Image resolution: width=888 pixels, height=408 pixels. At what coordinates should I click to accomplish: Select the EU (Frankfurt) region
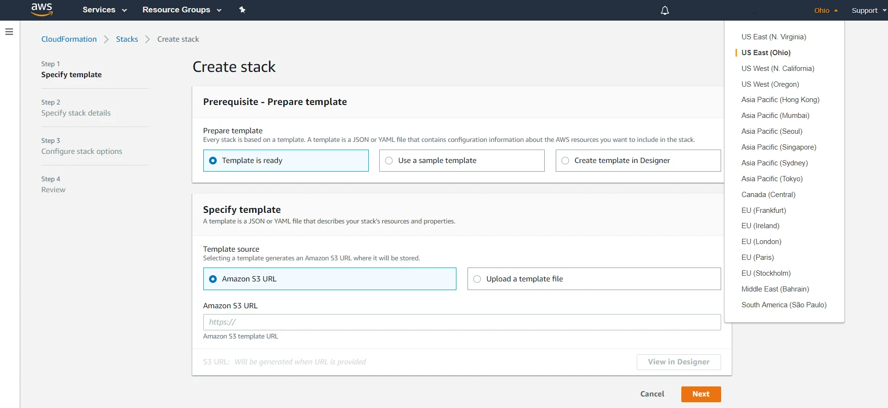(763, 210)
